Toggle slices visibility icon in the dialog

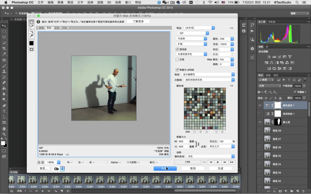31,49
